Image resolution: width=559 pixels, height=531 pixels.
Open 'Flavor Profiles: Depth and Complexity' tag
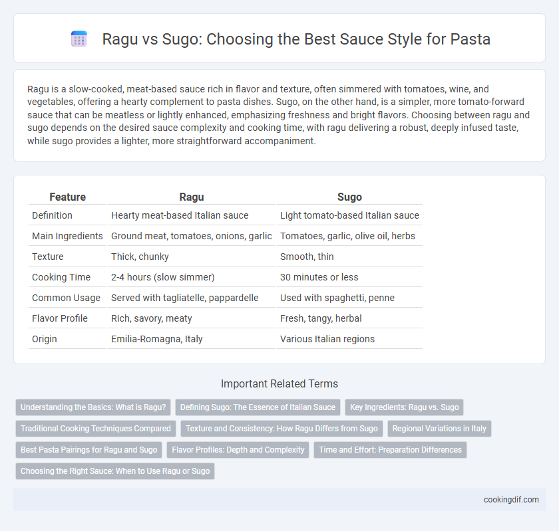[x=238, y=450]
